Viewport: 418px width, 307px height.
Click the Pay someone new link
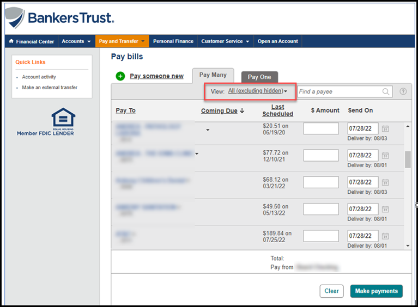[156, 76]
